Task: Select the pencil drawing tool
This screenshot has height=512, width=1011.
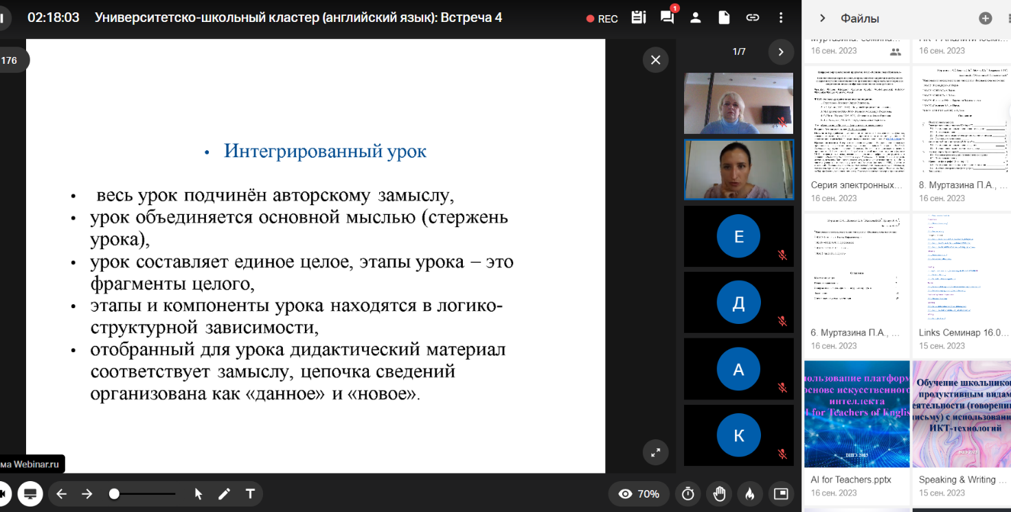Action: click(x=224, y=493)
